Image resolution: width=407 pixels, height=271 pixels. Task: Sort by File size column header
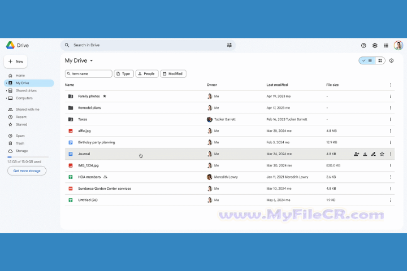332,85
